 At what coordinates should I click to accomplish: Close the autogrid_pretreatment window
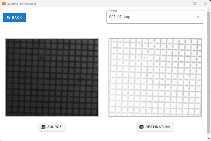click(x=205, y=4)
